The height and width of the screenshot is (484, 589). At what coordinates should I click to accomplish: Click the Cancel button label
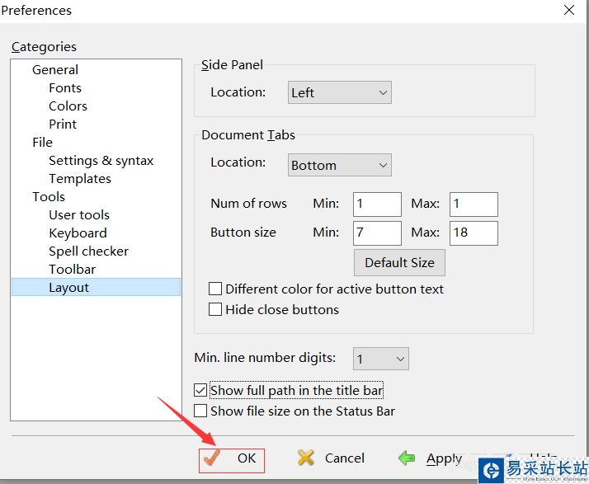(344, 458)
